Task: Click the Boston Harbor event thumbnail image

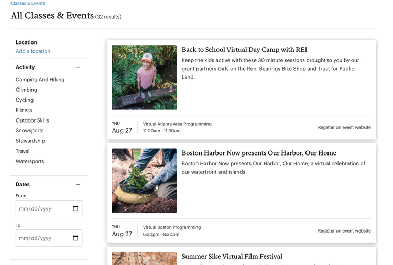Action: click(144, 181)
